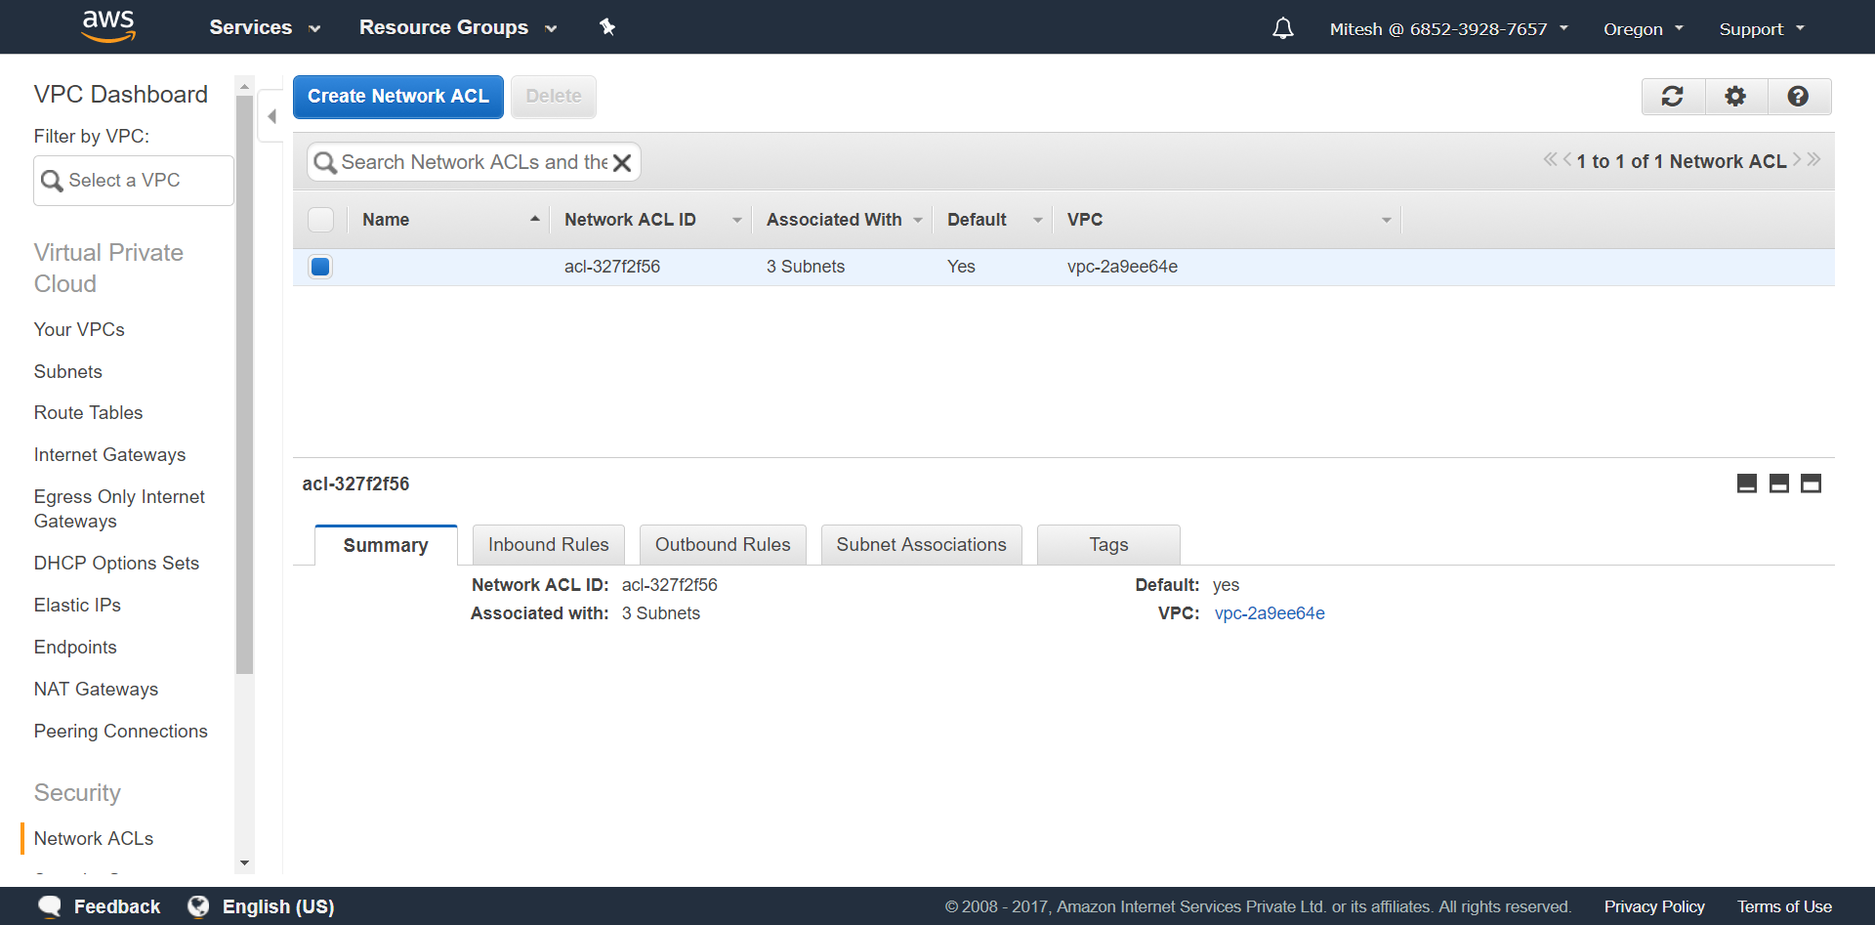Sort by Network ACL ID column
Image resolution: width=1875 pixels, height=925 pixels.
[651, 220]
